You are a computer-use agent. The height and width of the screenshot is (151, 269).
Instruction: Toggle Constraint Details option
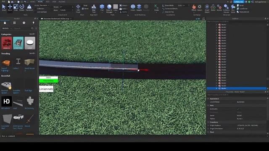[x=170, y=9]
